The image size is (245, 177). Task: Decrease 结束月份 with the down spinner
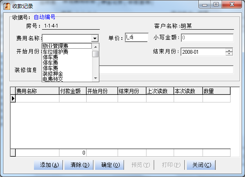pyautogui.click(x=229, y=54)
